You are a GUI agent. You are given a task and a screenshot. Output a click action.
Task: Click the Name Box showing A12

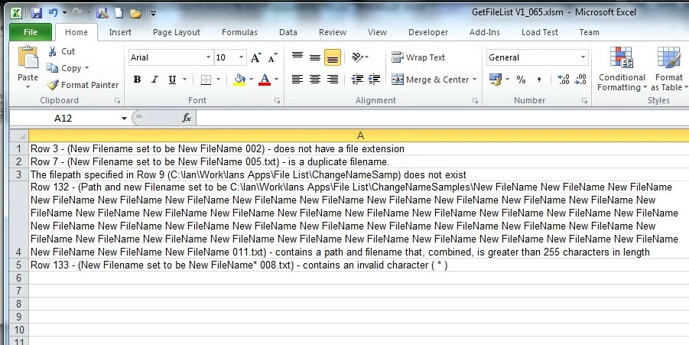63,119
